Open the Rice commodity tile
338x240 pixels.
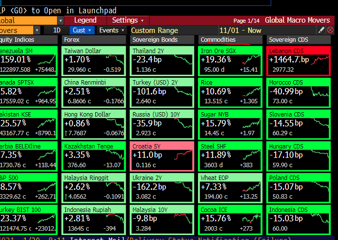pos(230,92)
